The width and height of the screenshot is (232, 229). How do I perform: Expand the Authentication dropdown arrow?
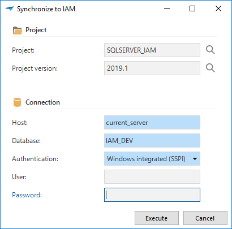click(x=195, y=159)
